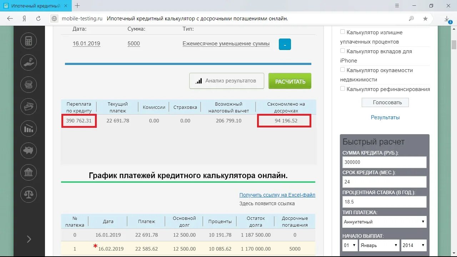Expand the dark sidebar with the chevron arrow
The image size is (457, 257).
click(x=29, y=239)
